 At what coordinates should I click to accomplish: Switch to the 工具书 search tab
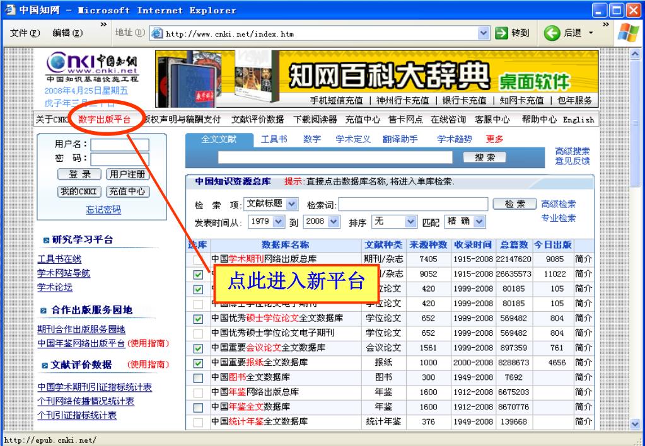click(x=274, y=139)
